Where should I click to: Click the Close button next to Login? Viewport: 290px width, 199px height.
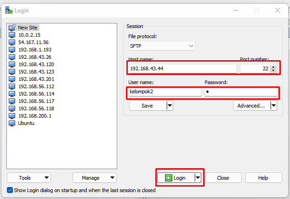tap(223, 177)
